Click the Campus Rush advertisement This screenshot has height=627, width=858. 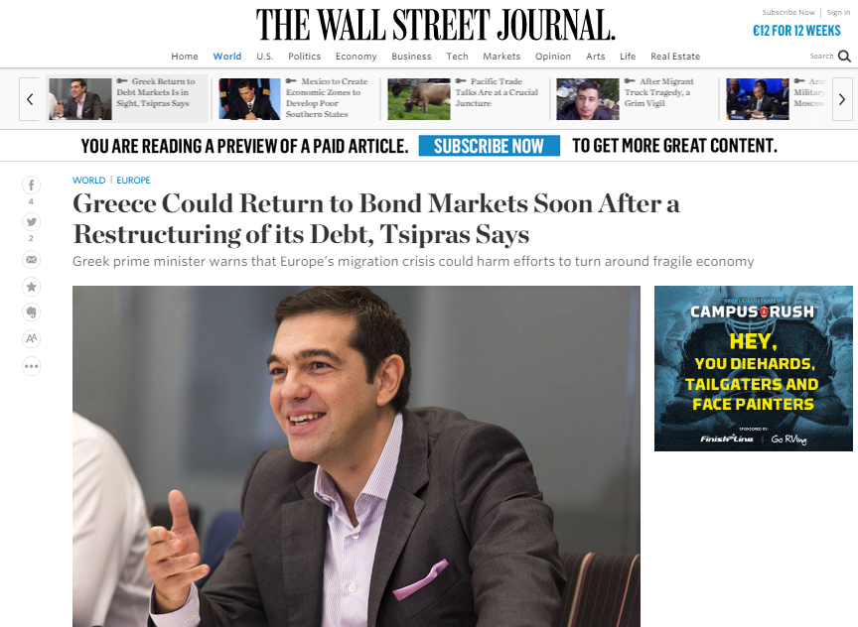click(x=754, y=368)
